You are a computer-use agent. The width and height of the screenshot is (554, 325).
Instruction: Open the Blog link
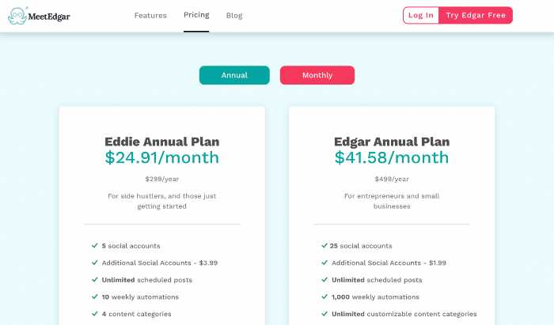(x=234, y=16)
